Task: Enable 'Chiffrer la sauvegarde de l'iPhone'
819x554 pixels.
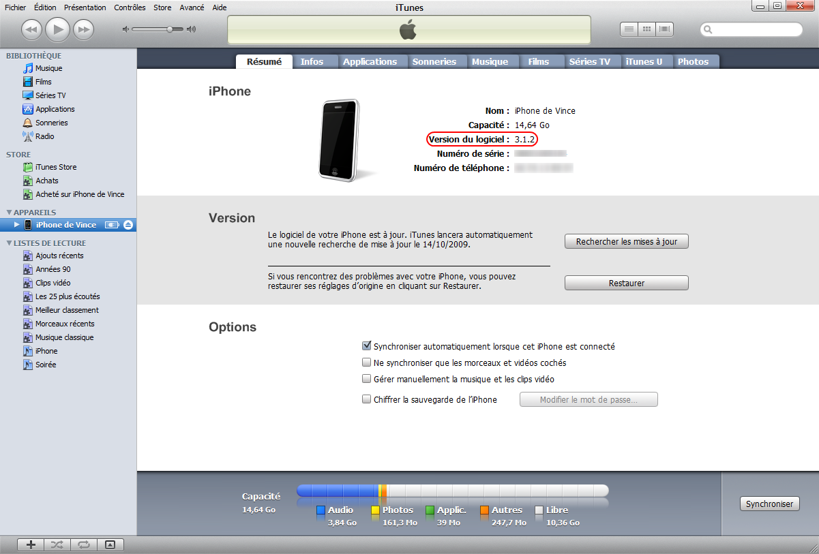Action: coord(367,399)
